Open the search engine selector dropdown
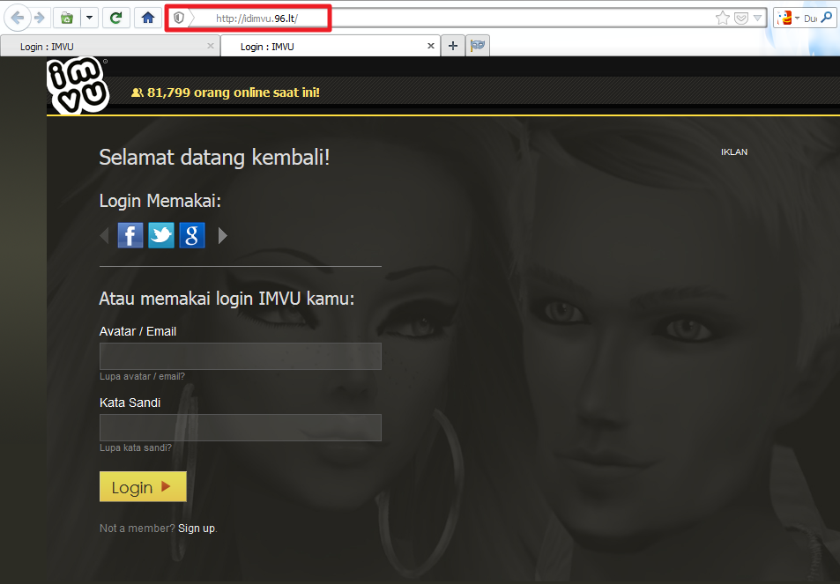The height and width of the screenshot is (584, 840). click(789, 18)
